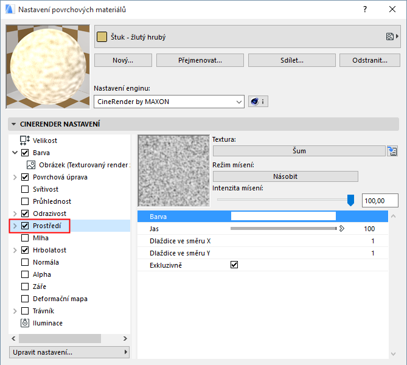Select the Velikost tree row
The height and width of the screenshot is (365, 407).
coord(69,141)
